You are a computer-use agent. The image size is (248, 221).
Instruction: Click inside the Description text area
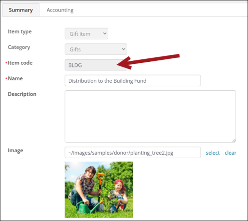tap(150, 116)
